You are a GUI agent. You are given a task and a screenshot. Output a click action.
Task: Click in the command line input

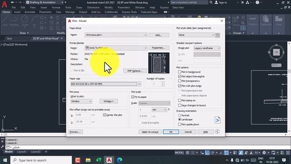146,148
